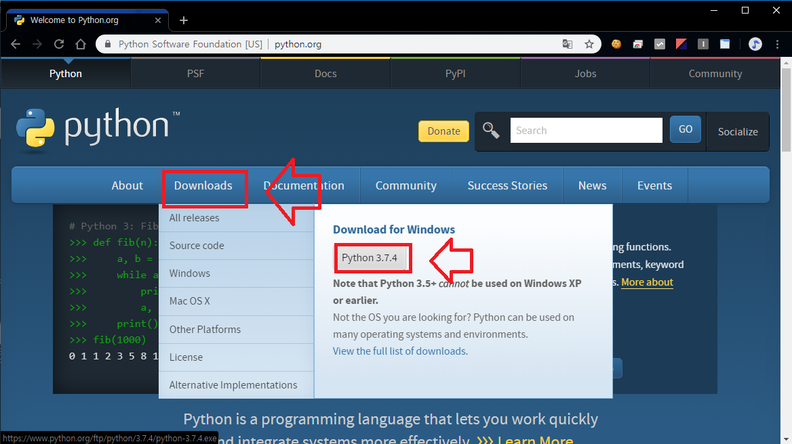Screen dimensions: 792x444
Task: Choose Other Platforms from Downloads menu
Action: point(237,330)
